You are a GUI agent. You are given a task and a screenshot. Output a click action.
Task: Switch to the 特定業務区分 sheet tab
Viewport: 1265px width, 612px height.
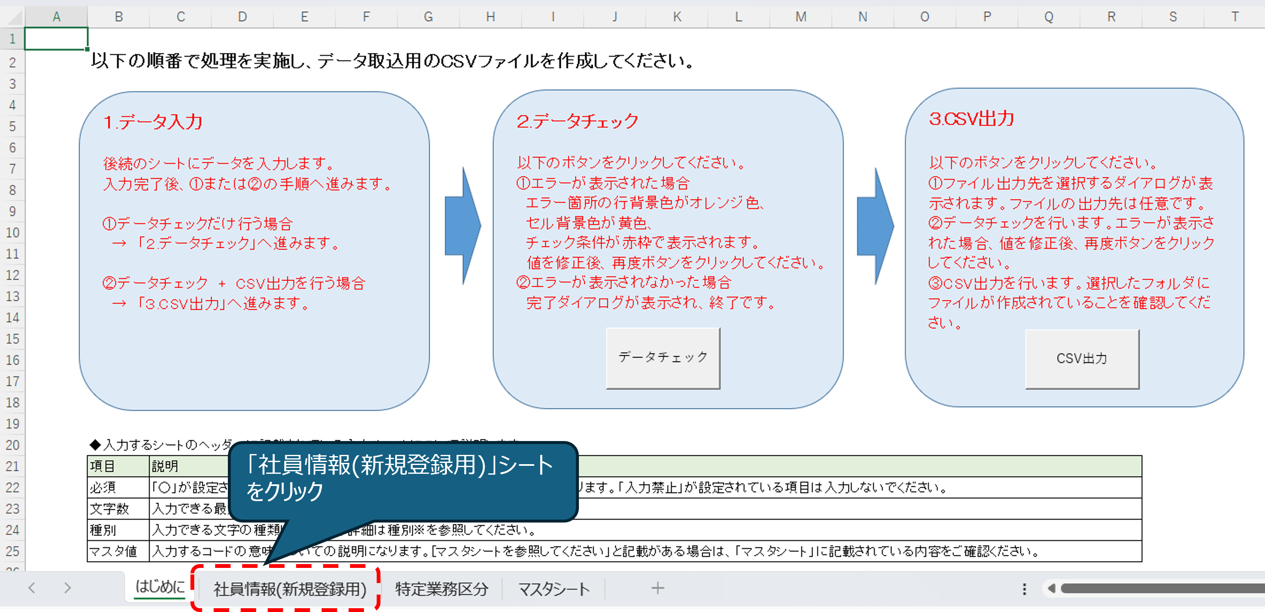pyautogui.click(x=441, y=588)
